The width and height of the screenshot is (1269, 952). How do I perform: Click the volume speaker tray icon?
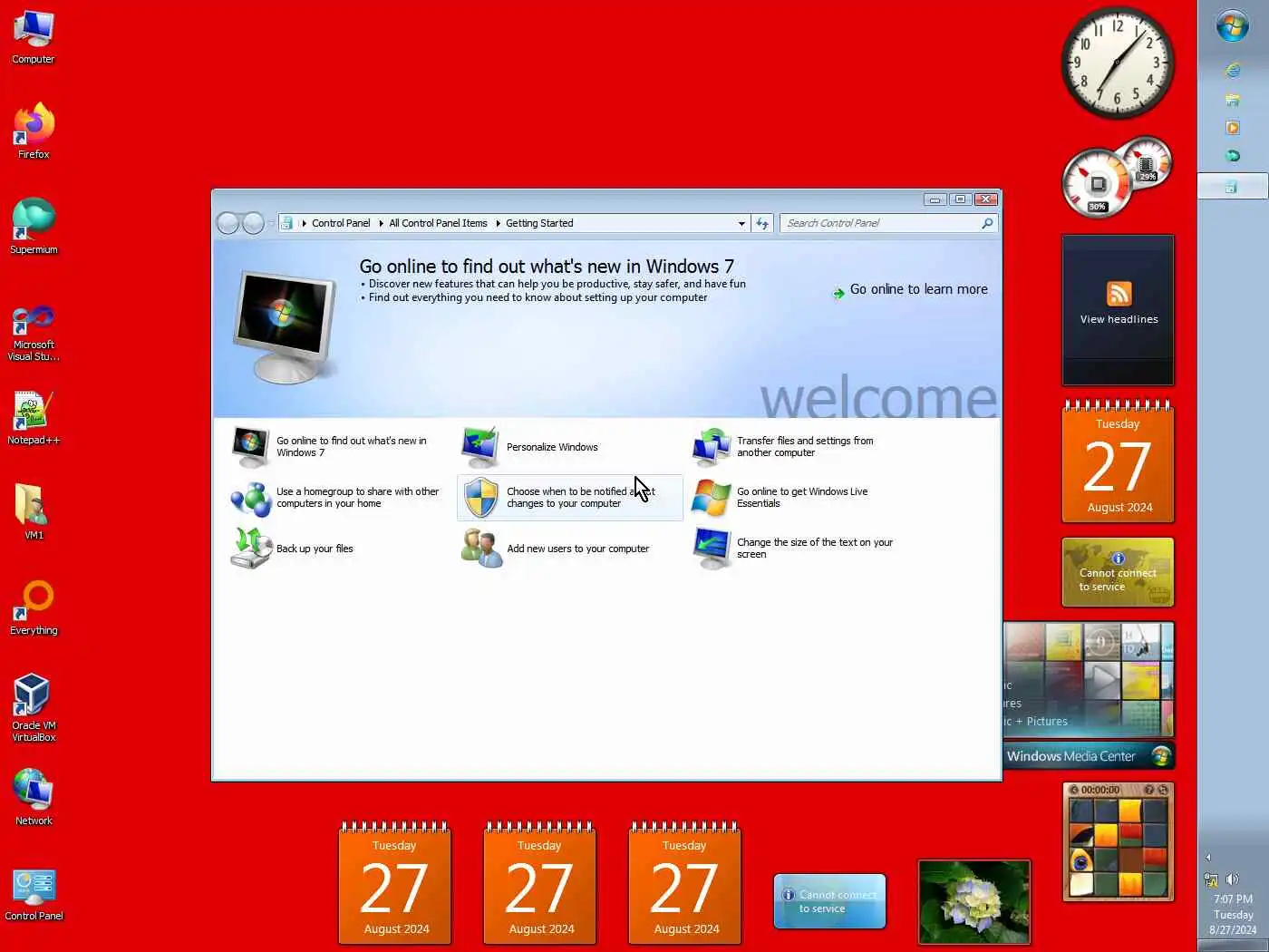[1233, 879]
